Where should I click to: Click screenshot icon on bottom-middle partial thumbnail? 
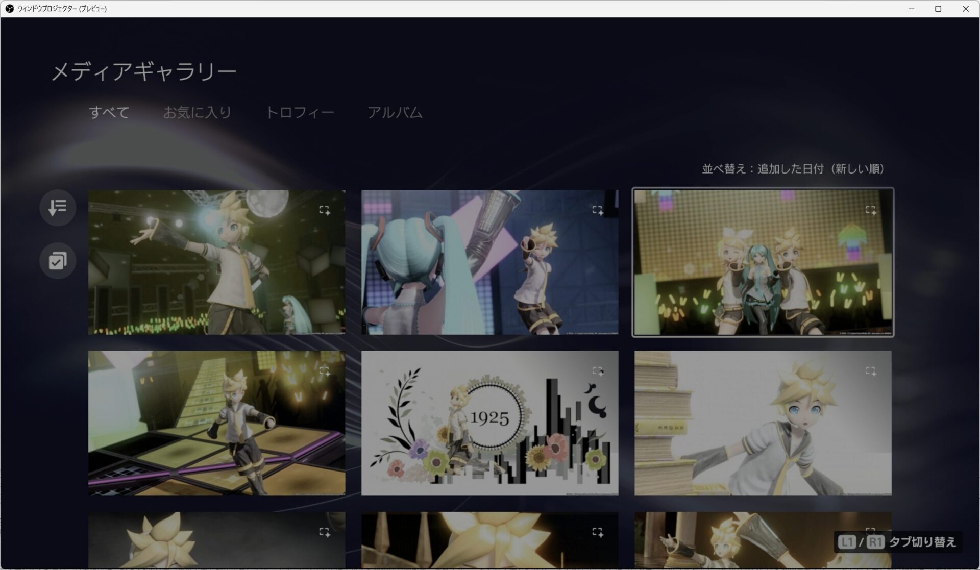point(598,532)
